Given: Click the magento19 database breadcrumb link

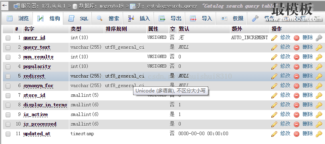Looking at the screenshot, I should pos(101,6).
